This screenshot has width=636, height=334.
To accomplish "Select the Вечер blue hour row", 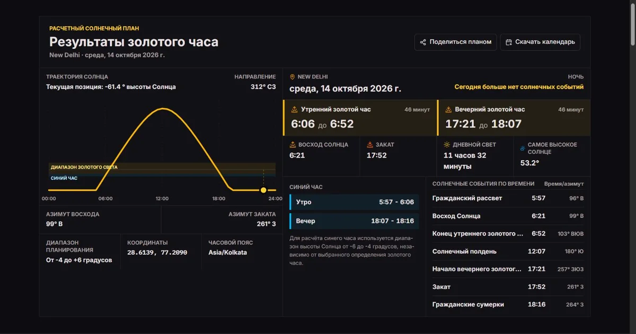I will point(354,221).
